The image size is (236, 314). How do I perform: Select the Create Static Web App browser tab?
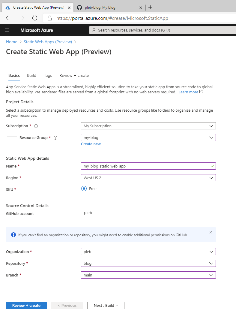coord(37,8)
